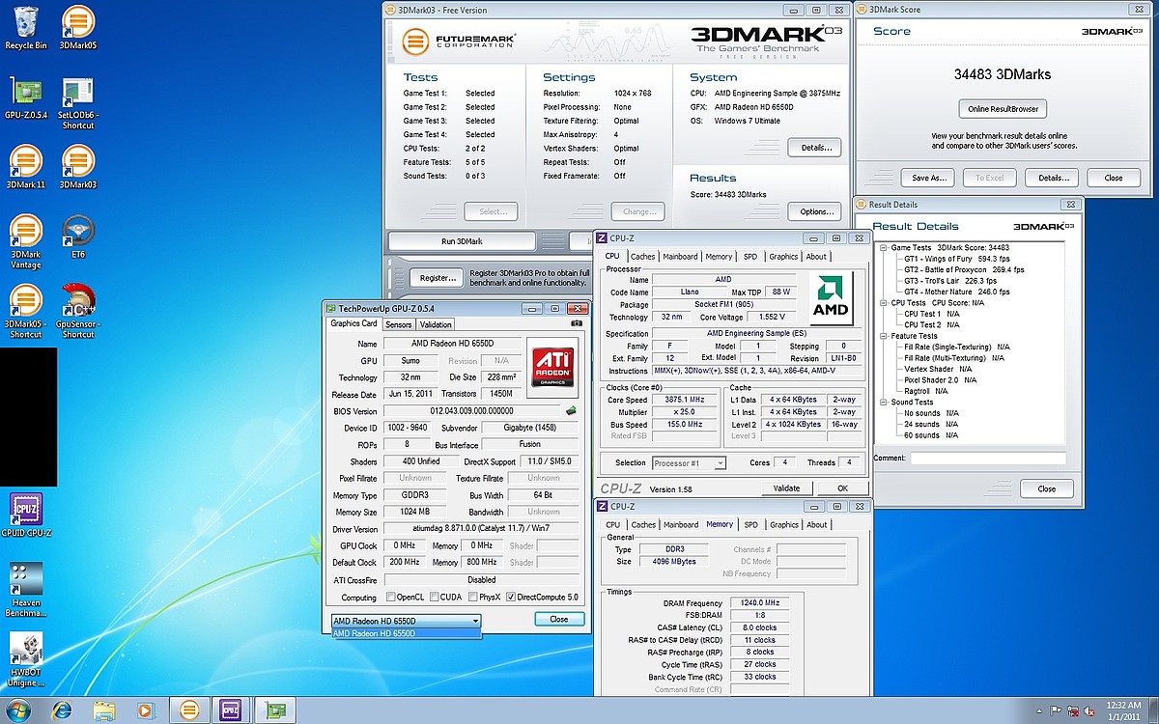Click the Validate button in CPU-Z
Screen dimensions: 1159x724
pos(786,488)
